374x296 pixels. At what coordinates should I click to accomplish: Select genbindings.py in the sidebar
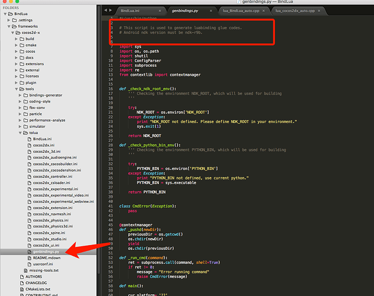pos(46,252)
